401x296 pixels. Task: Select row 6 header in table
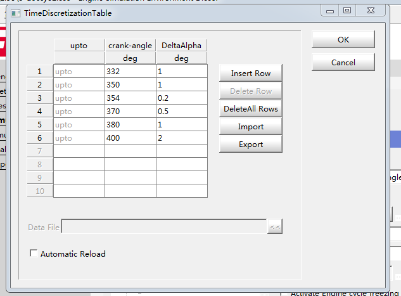40,138
